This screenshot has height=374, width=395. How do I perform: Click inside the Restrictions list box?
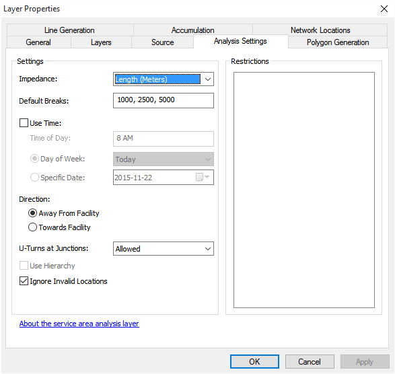pos(303,190)
